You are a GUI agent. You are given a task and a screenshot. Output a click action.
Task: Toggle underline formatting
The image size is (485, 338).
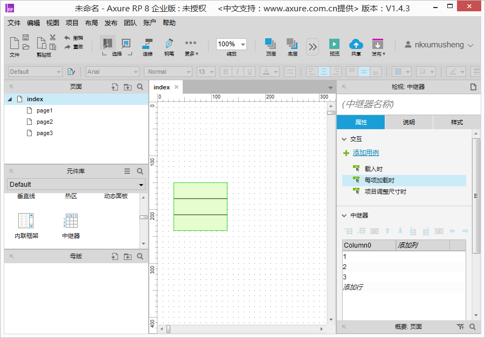pos(250,72)
